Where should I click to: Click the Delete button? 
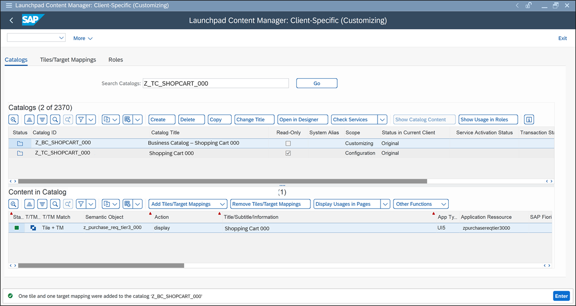(192, 119)
